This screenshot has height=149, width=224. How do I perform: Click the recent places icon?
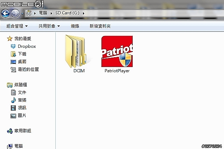coord(13,69)
